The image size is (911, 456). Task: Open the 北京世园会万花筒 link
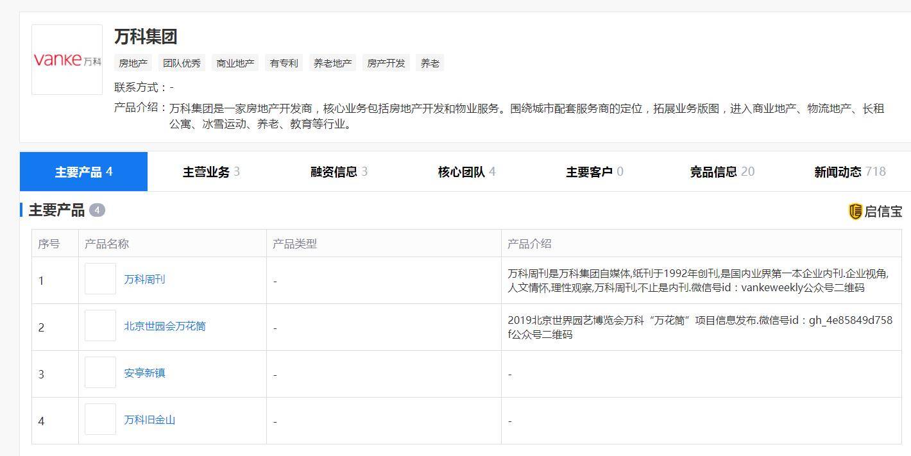[x=165, y=326]
